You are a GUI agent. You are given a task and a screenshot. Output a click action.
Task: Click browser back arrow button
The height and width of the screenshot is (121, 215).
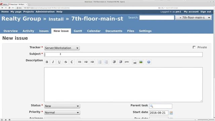2,8
